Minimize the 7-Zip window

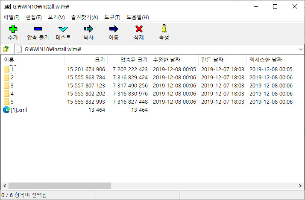coord(256,6)
